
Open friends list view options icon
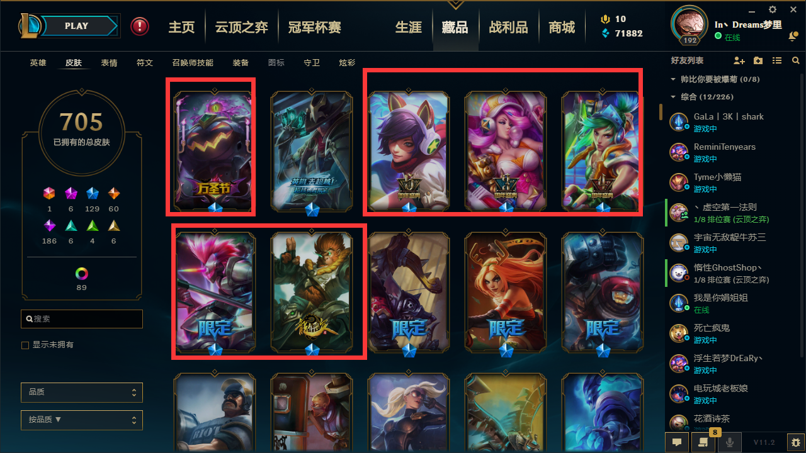777,60
